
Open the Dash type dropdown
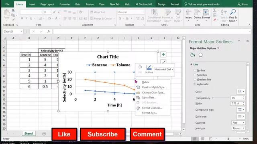point(241,116)
